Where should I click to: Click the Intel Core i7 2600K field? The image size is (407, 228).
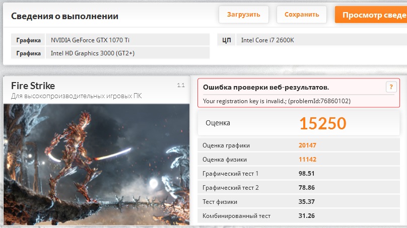point(321,40)
